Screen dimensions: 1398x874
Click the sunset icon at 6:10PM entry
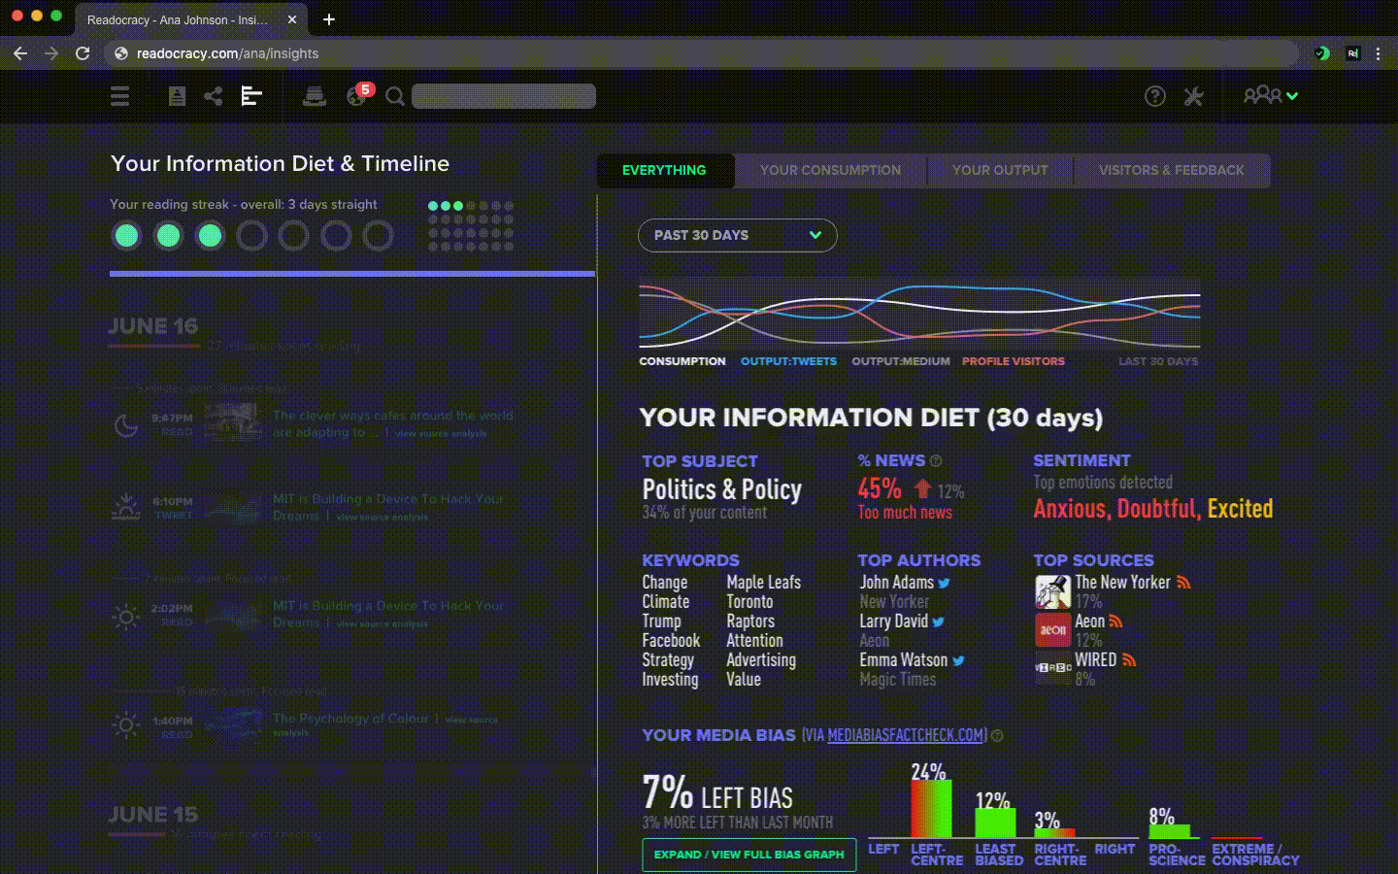(x=126, y=506)
